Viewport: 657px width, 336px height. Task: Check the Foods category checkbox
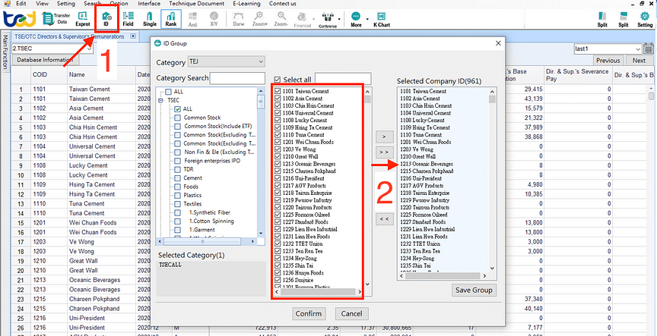coord(178,187)
